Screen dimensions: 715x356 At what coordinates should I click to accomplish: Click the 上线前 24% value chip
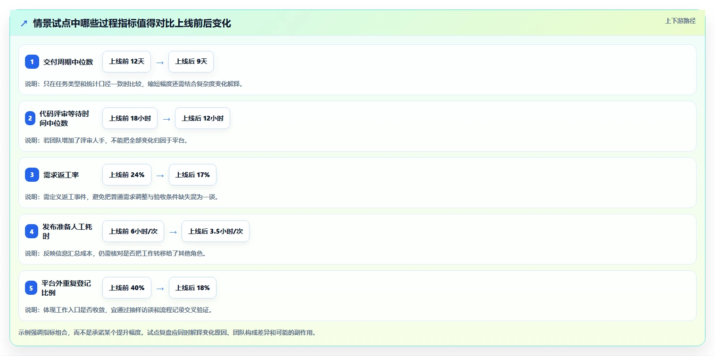point(127,175)
